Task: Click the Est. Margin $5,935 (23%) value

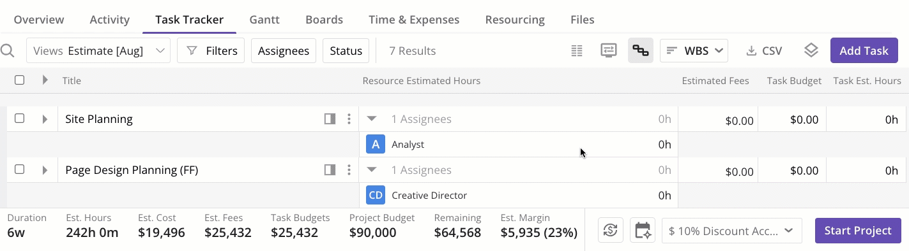Action: 539,233
